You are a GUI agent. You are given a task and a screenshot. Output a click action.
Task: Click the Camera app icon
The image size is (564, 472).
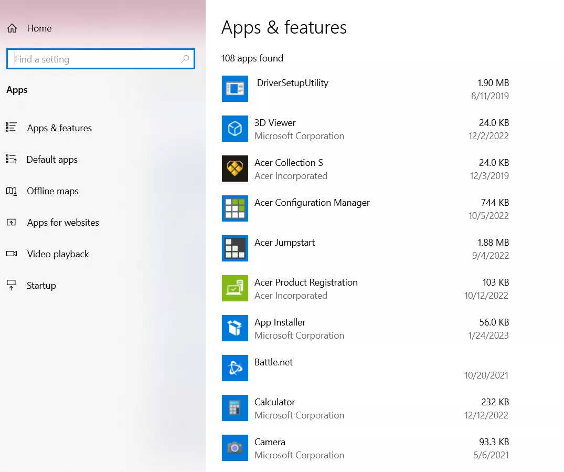(235, 448)
